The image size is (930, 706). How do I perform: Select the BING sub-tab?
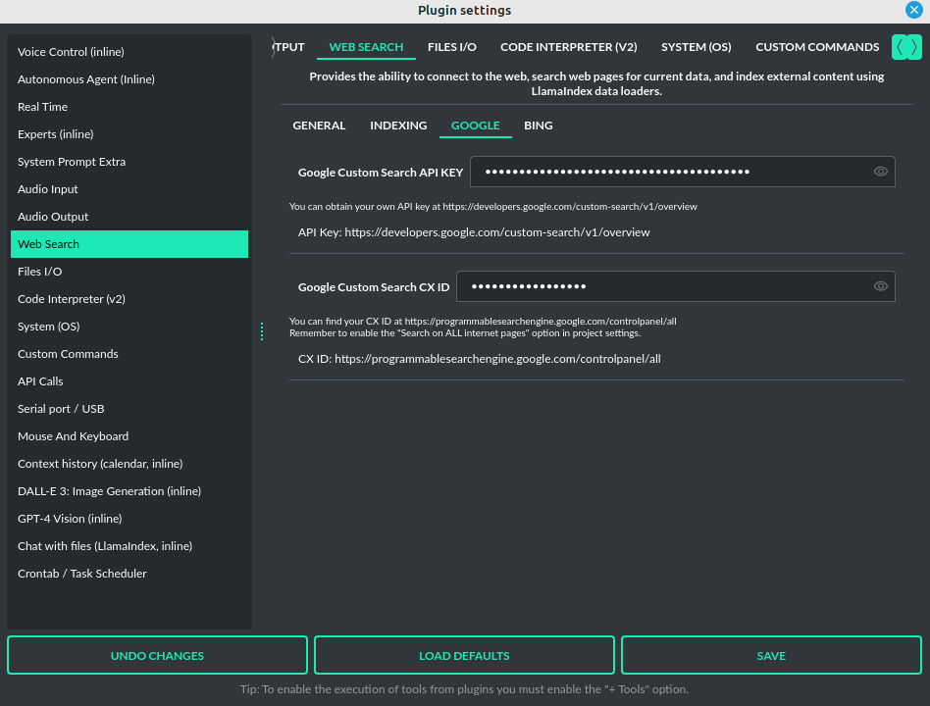pyautogui.click(x=538, y=126)
